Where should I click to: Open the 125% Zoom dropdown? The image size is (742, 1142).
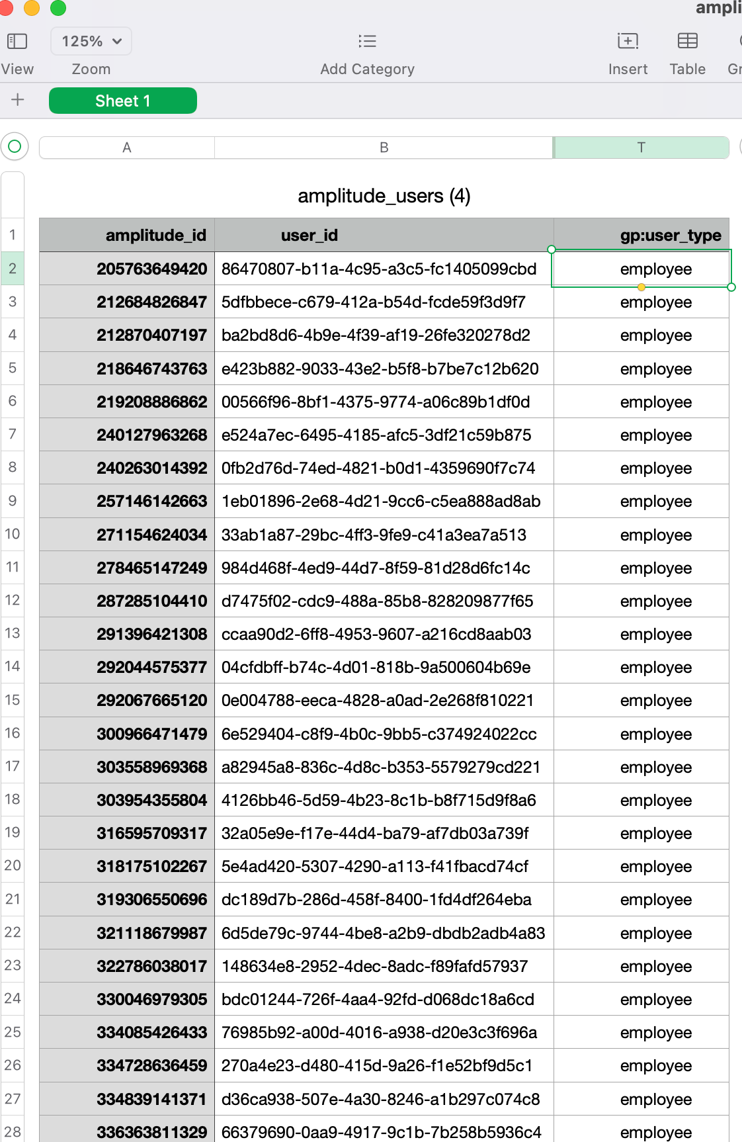tap(91, 41)
